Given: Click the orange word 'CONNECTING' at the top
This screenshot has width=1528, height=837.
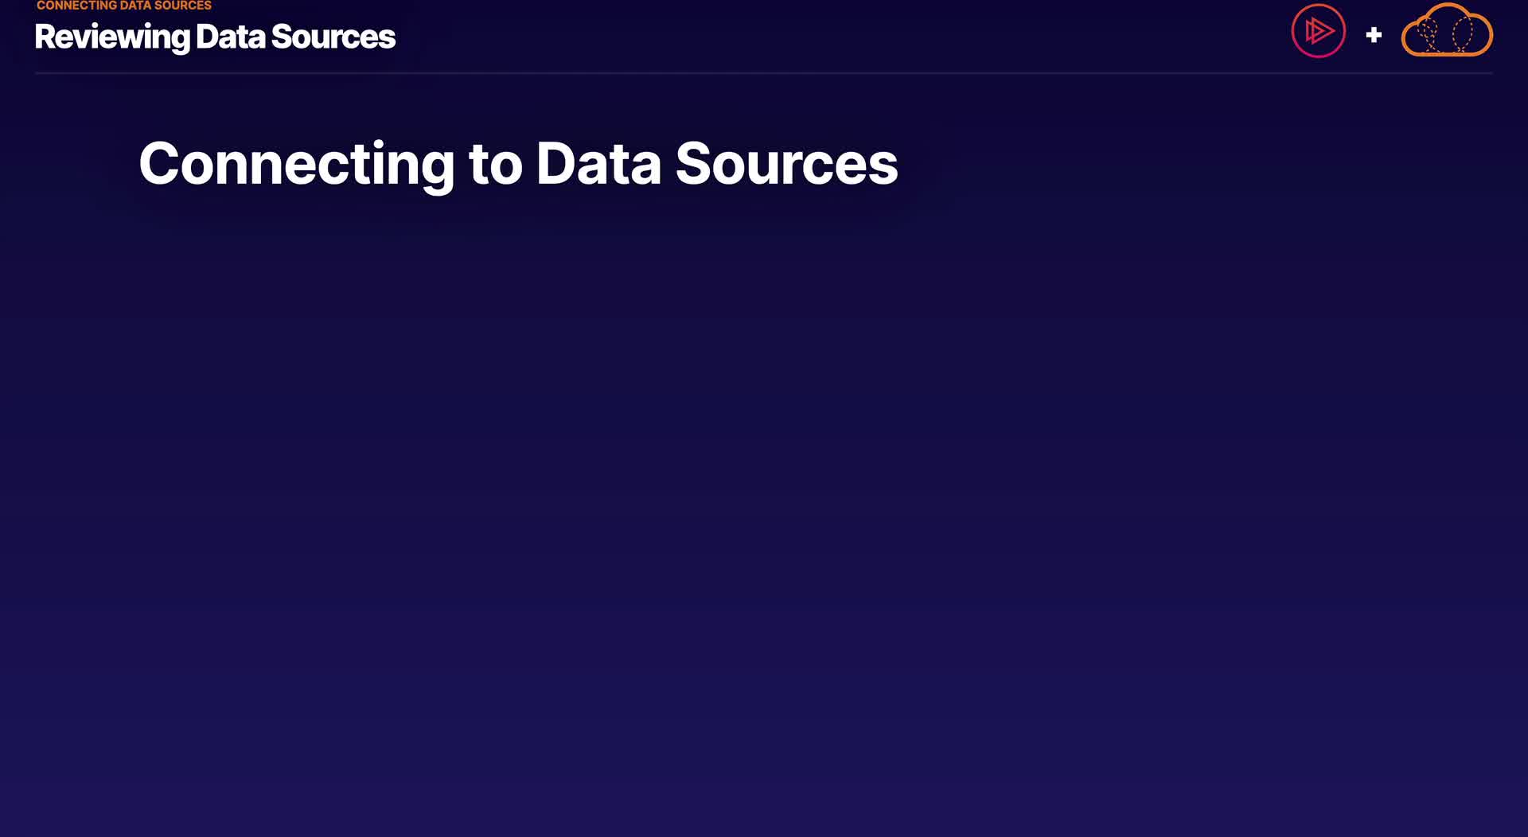Looking at the screenshot, I should point(76,6).
